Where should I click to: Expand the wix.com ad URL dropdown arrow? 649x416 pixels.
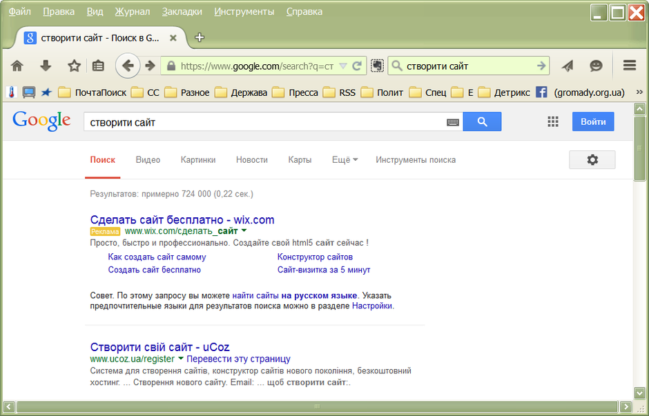point(244,230)
